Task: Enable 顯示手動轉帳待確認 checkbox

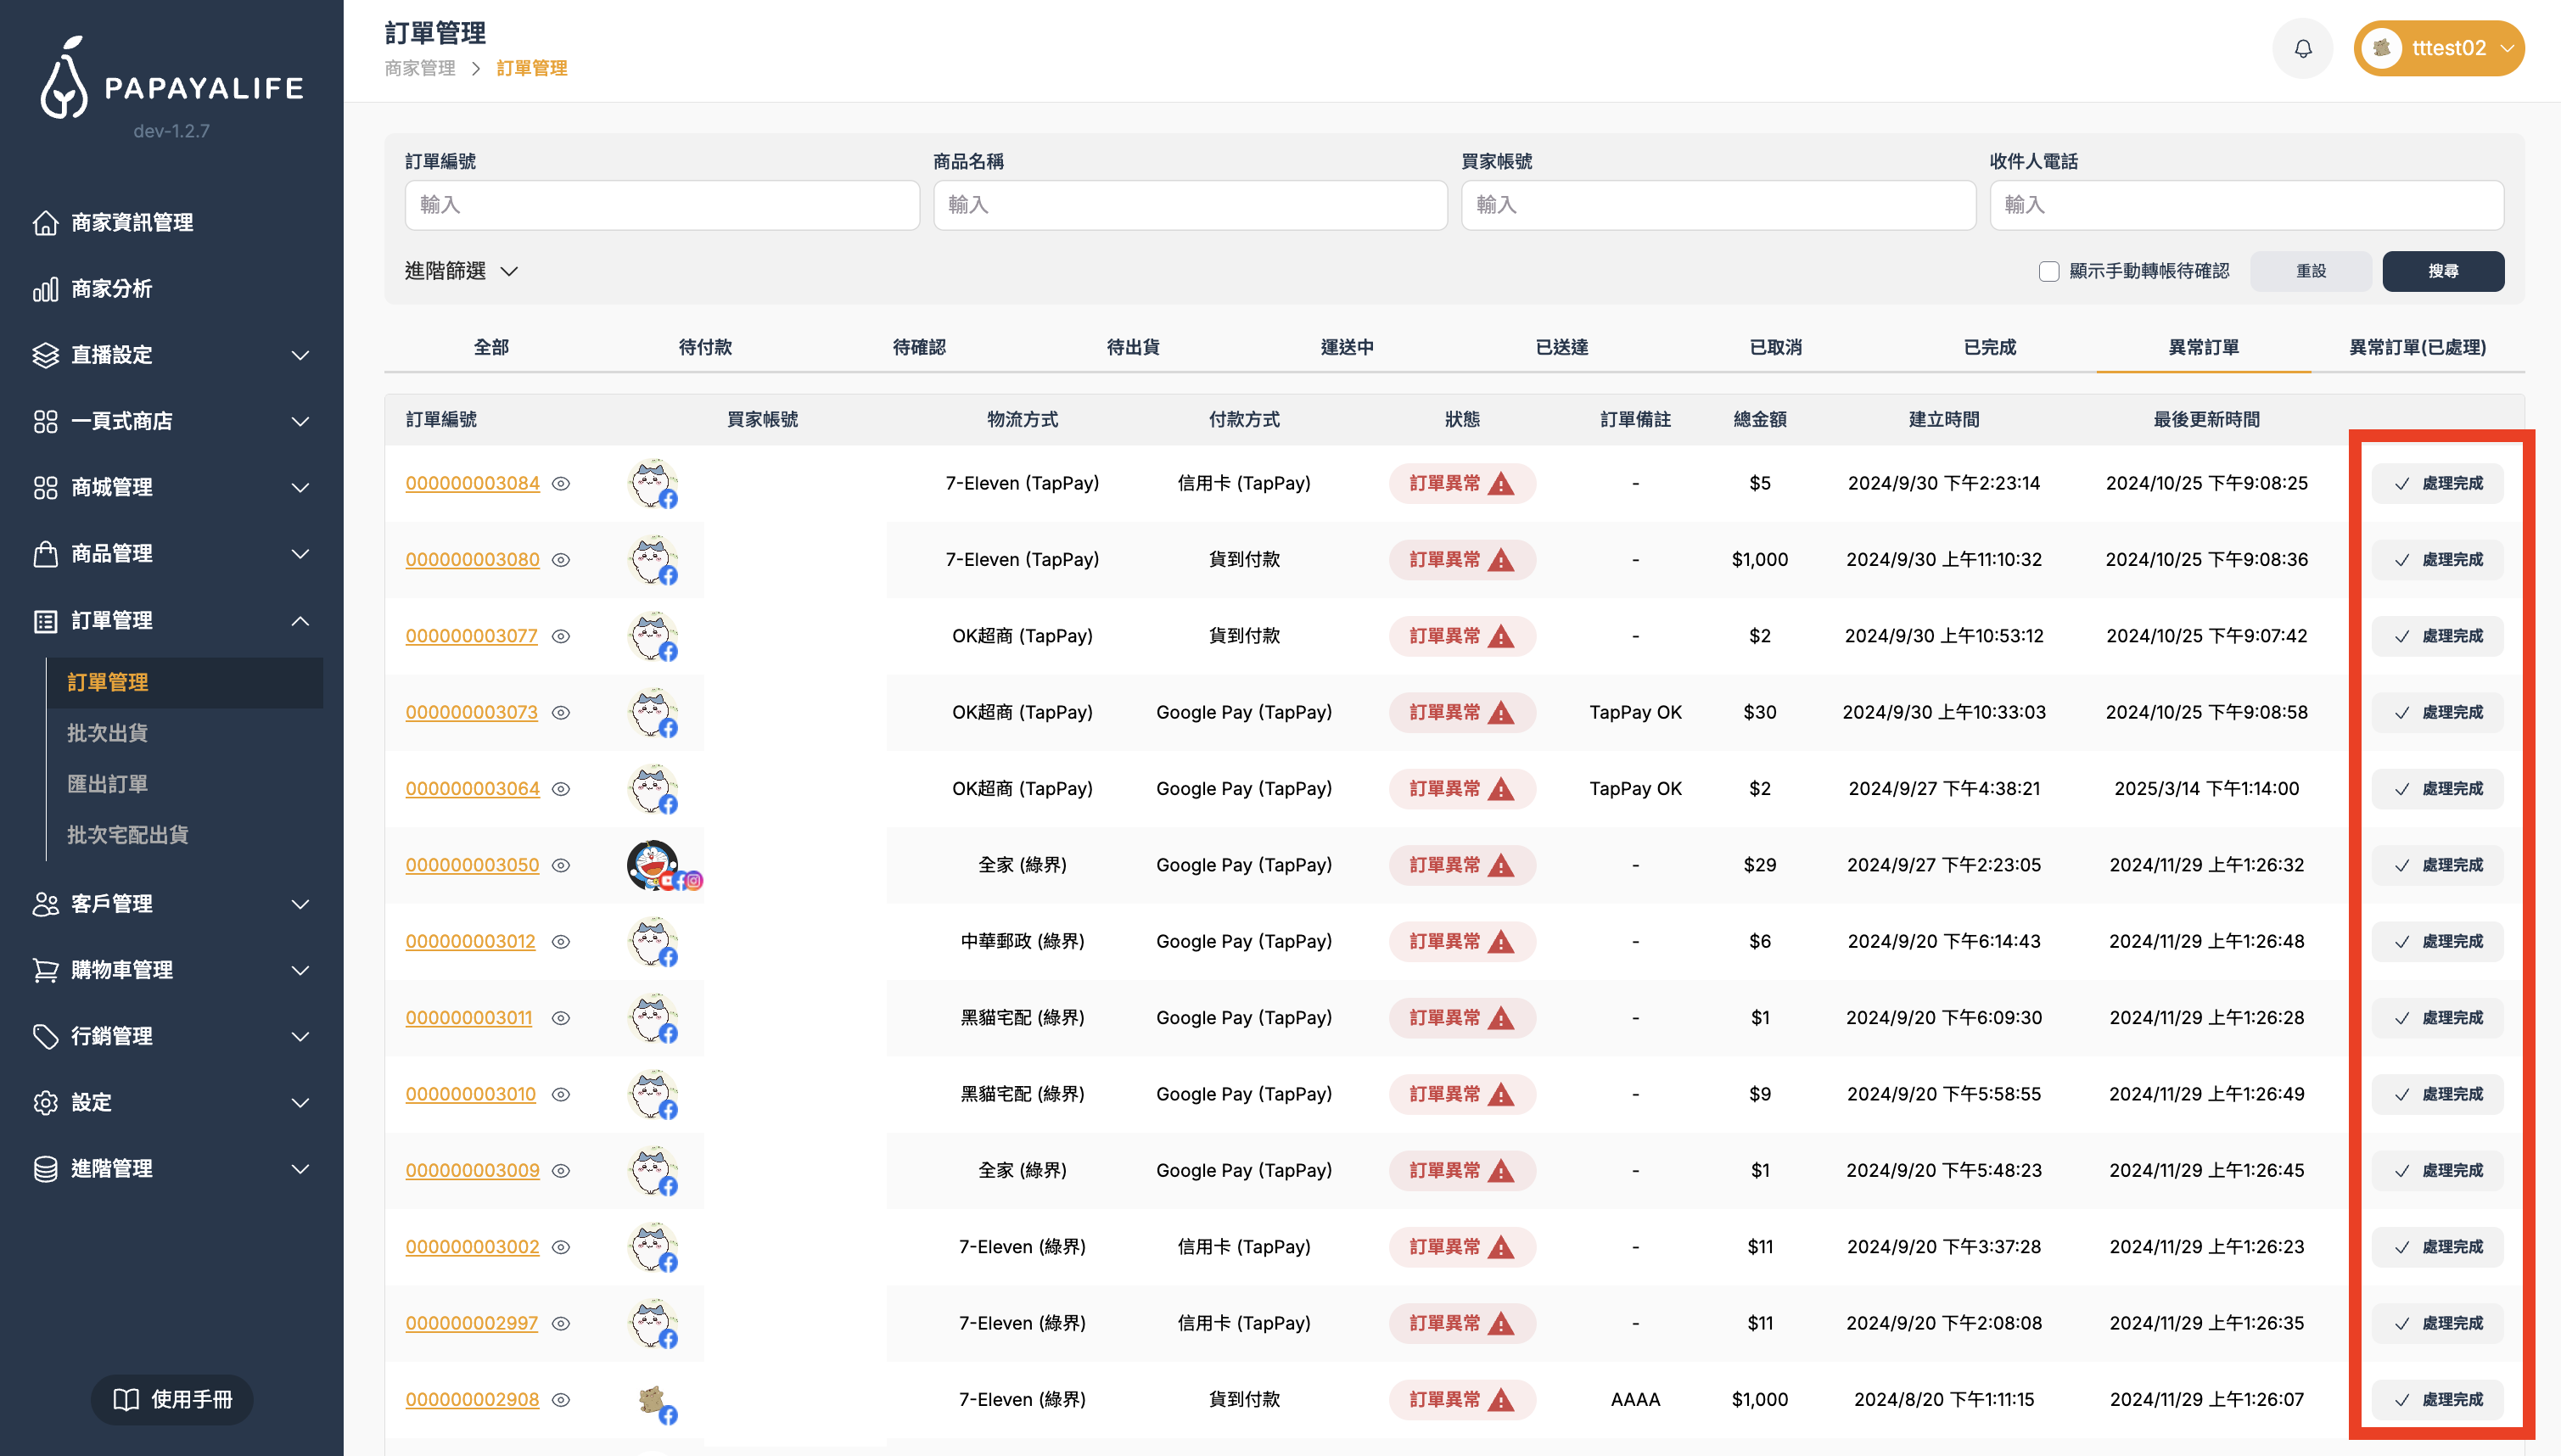Action: point(2048,271)
